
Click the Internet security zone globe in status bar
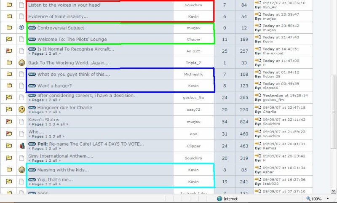coord(219,199)
